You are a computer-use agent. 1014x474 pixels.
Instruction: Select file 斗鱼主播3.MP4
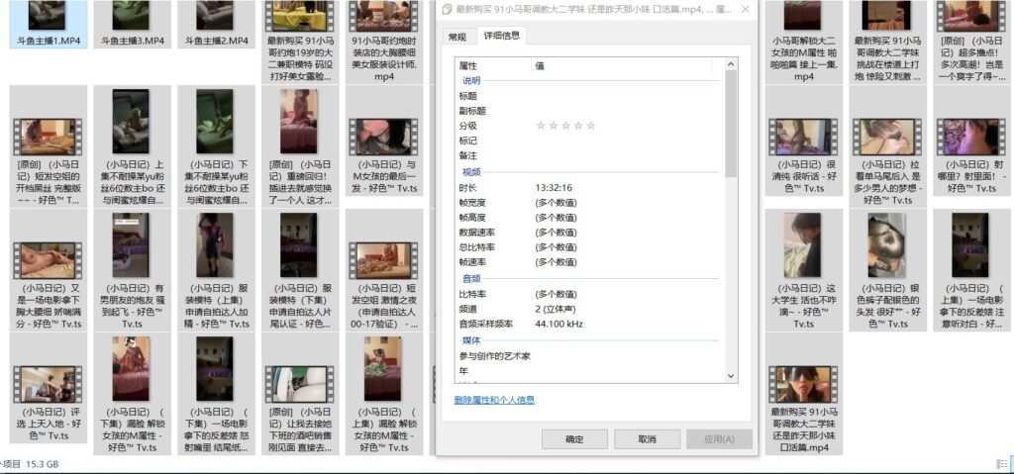click(x=133, y=25)
